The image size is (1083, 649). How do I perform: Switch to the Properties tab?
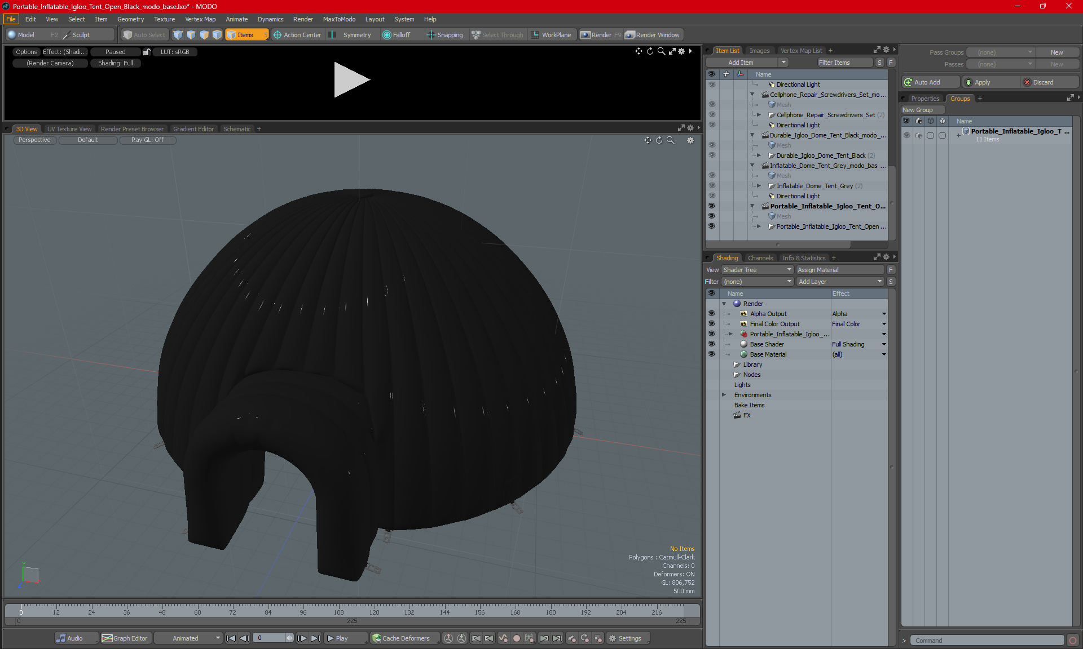pyautogui.click(x=925, y=99)
